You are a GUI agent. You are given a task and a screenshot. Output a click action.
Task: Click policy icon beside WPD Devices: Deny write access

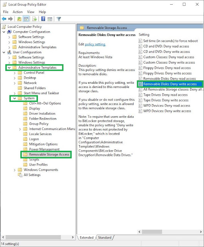click(140, 111)
